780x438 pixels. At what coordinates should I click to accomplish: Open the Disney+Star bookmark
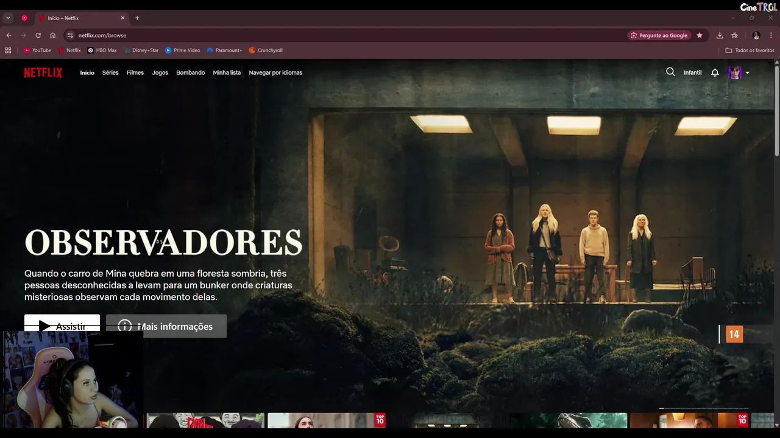pyautogui.click(x=141, y=50)
